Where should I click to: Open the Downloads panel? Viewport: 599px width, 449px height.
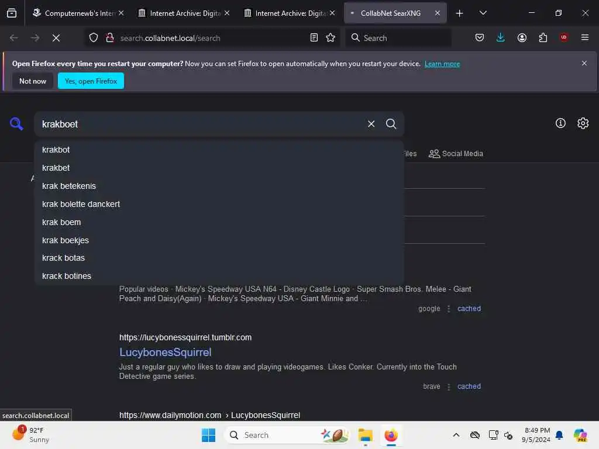point(501,37)
